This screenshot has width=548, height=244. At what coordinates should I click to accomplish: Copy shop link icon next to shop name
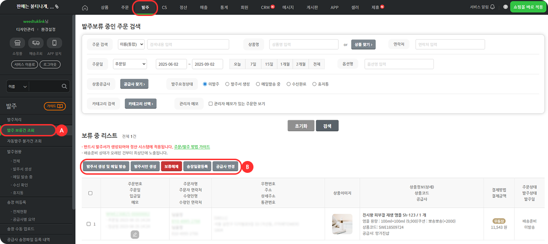point(57,7)
